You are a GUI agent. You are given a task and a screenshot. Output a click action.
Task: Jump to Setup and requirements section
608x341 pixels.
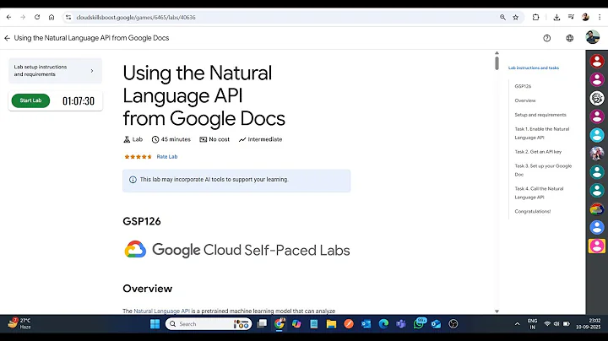[540, 115]
